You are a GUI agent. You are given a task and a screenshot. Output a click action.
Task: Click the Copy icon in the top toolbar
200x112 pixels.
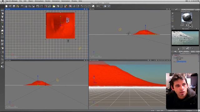(26, 6)
